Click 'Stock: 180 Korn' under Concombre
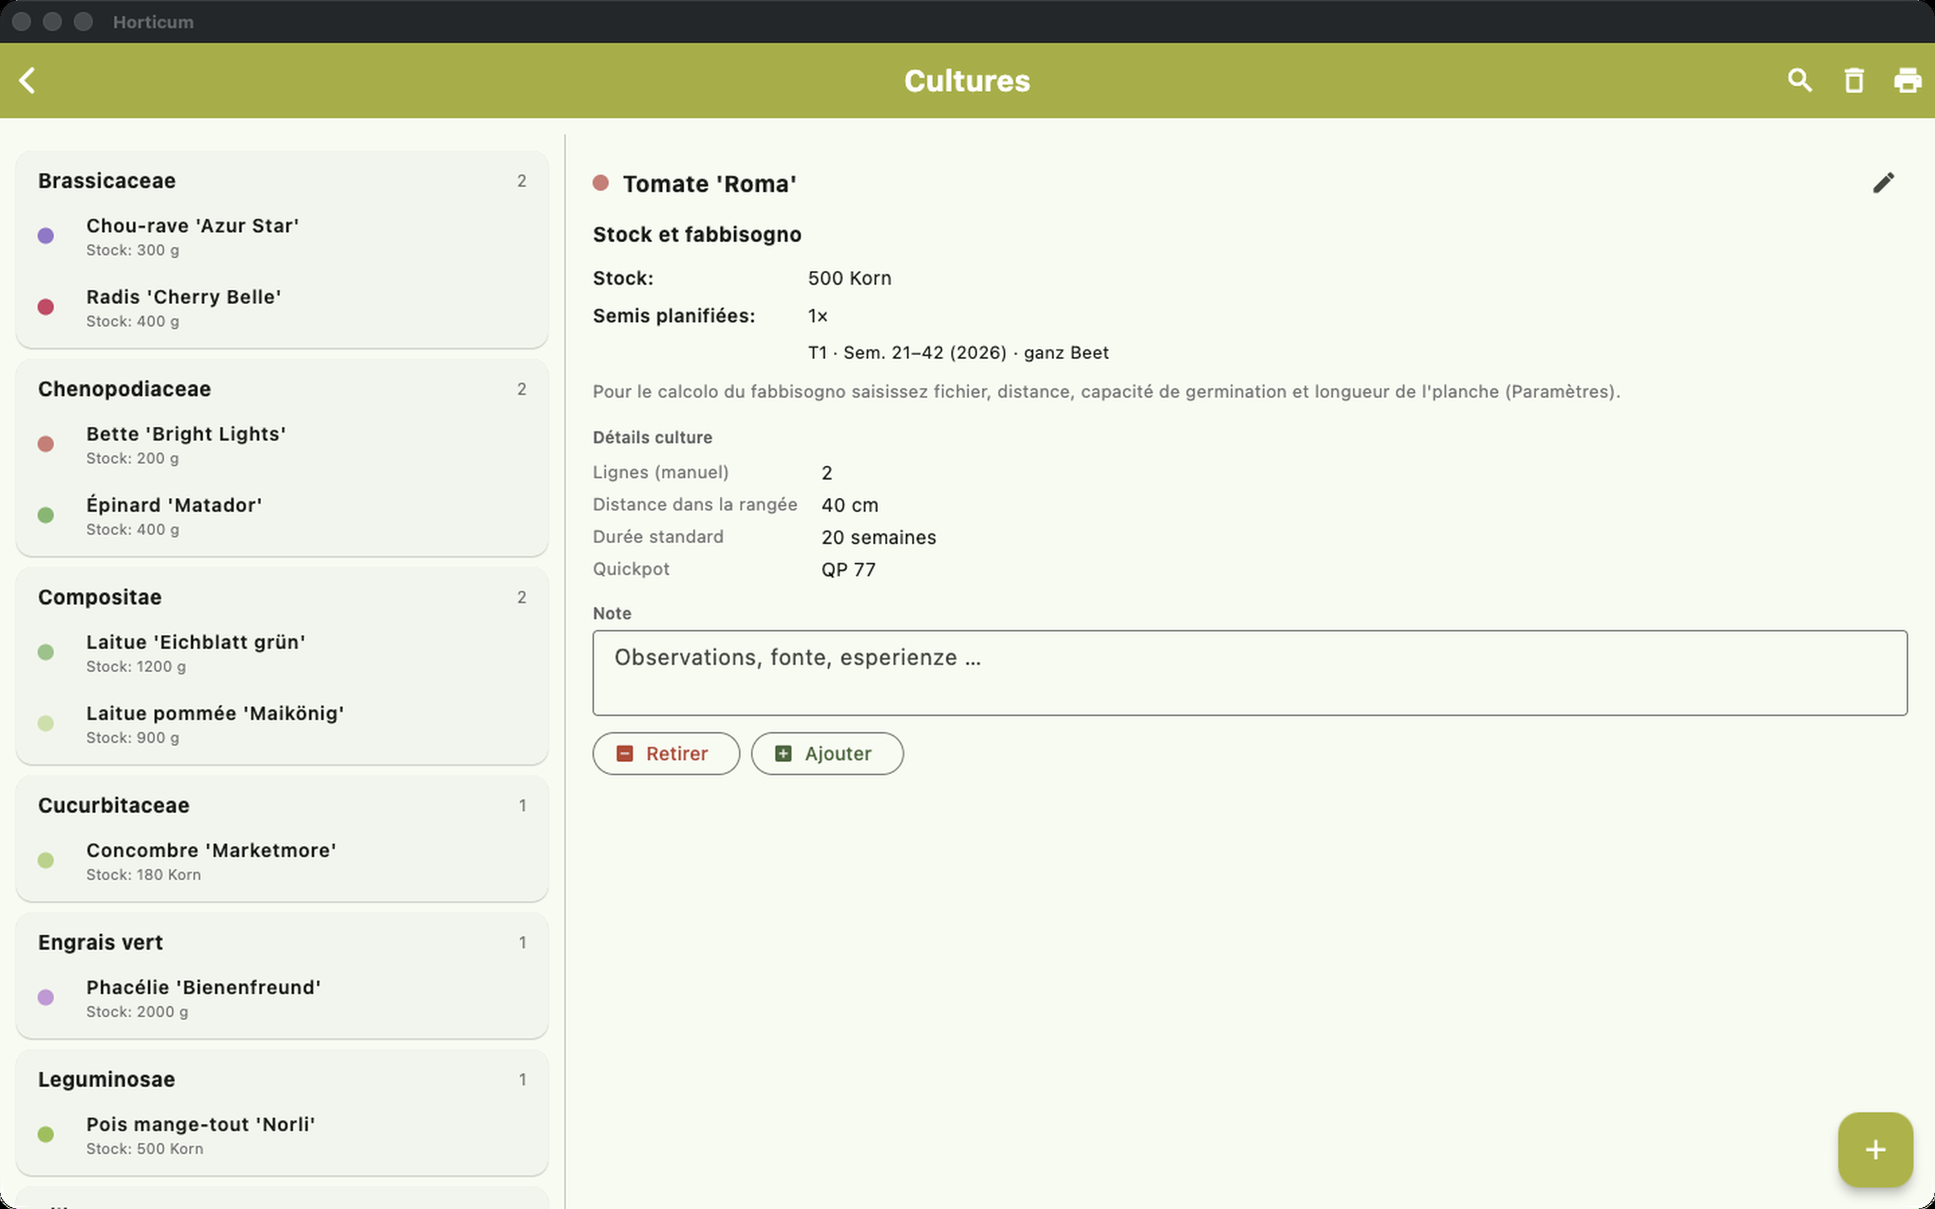This screenshot has width=1935, height=1209. click(144, 875)
